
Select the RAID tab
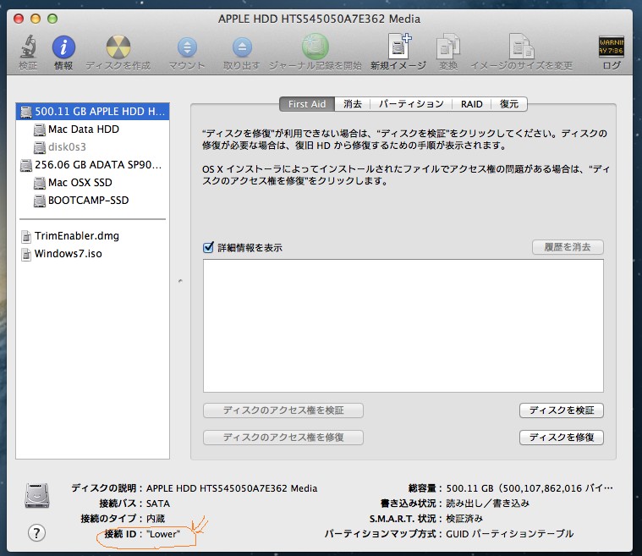click(x=472, y=104)
